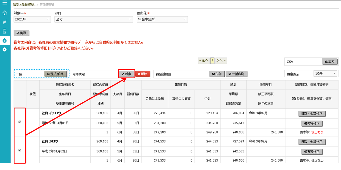Viewport: 341px width, 170px height.
Task: Click the CSV 出力 button
Action: [330, 62]
